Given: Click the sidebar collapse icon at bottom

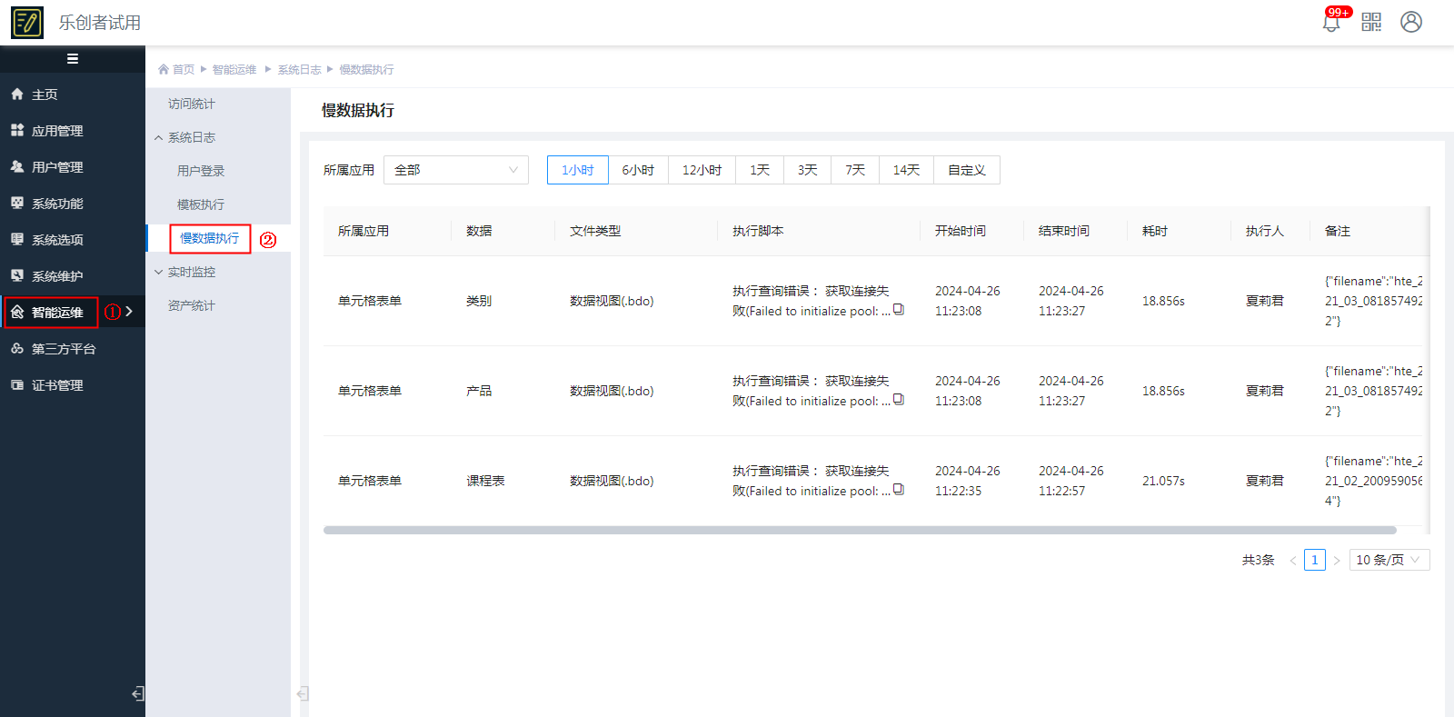Looking at the screenshot, I should pos(138,694).
